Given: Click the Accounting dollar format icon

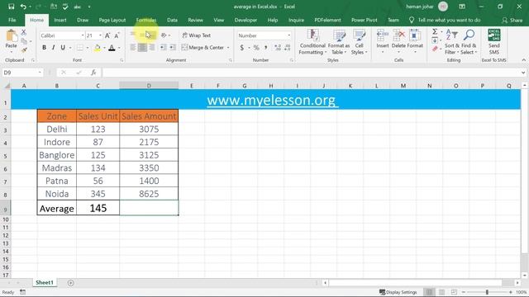Looking at the screenshot, I should point(242,48).
